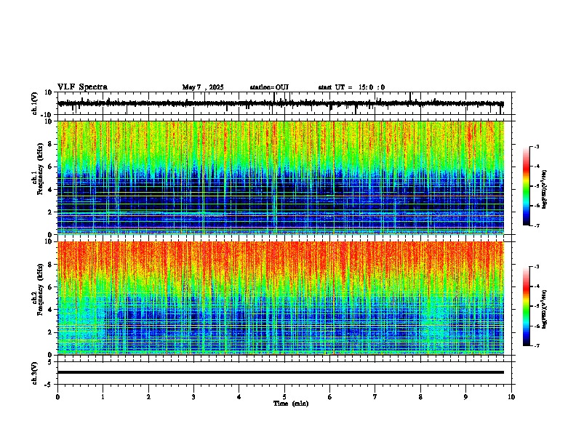576x445 pixels.
Task: Select the date label "May 7 , 2025"
Action: [x=203, y=87]
